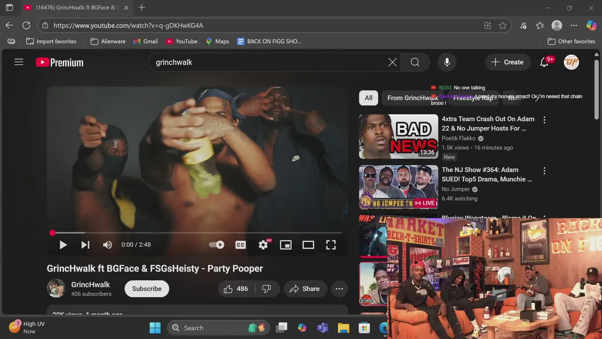602x339 pixels.
Task: Play the Party Pooper video
Action: 63,245
